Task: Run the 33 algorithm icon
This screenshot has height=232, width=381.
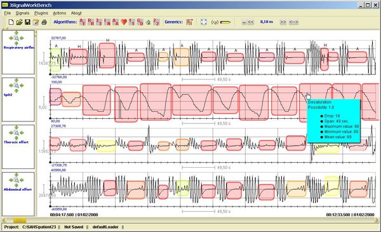Action: click(x=99, y=22)
